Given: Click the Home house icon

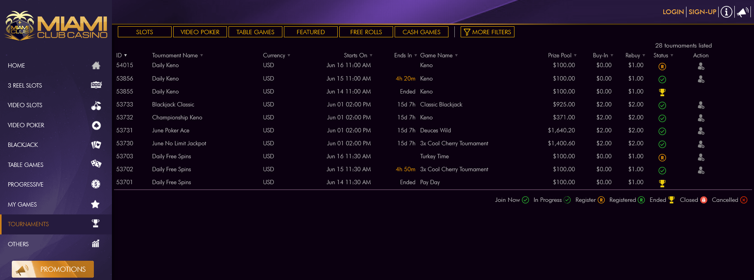Looking at the screenshot, I should click(96, 66).
